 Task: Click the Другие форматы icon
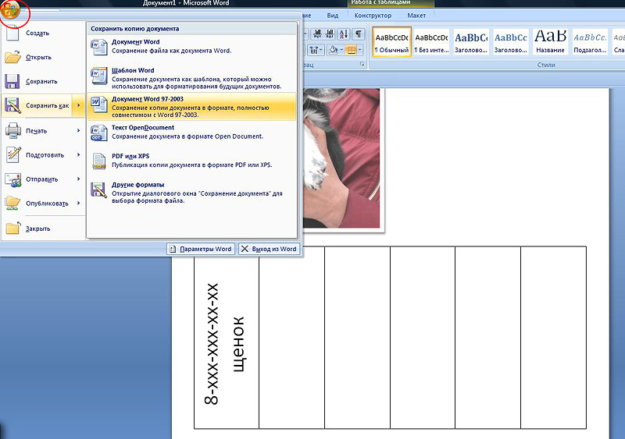click(x=99, y=190)
